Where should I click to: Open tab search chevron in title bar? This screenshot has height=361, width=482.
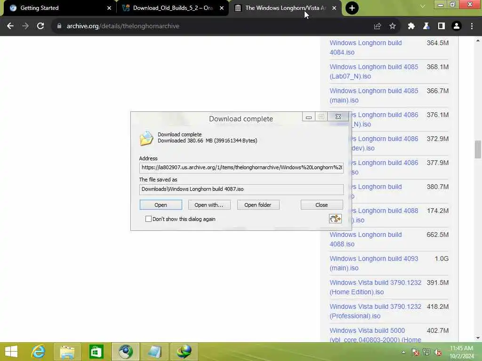coord(423,6)
